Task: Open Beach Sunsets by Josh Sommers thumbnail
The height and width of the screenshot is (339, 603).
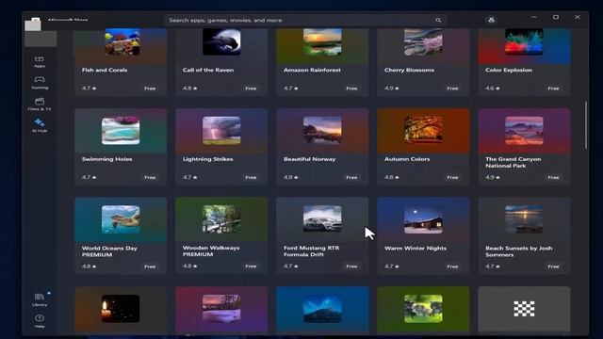Action: [524, 219]
